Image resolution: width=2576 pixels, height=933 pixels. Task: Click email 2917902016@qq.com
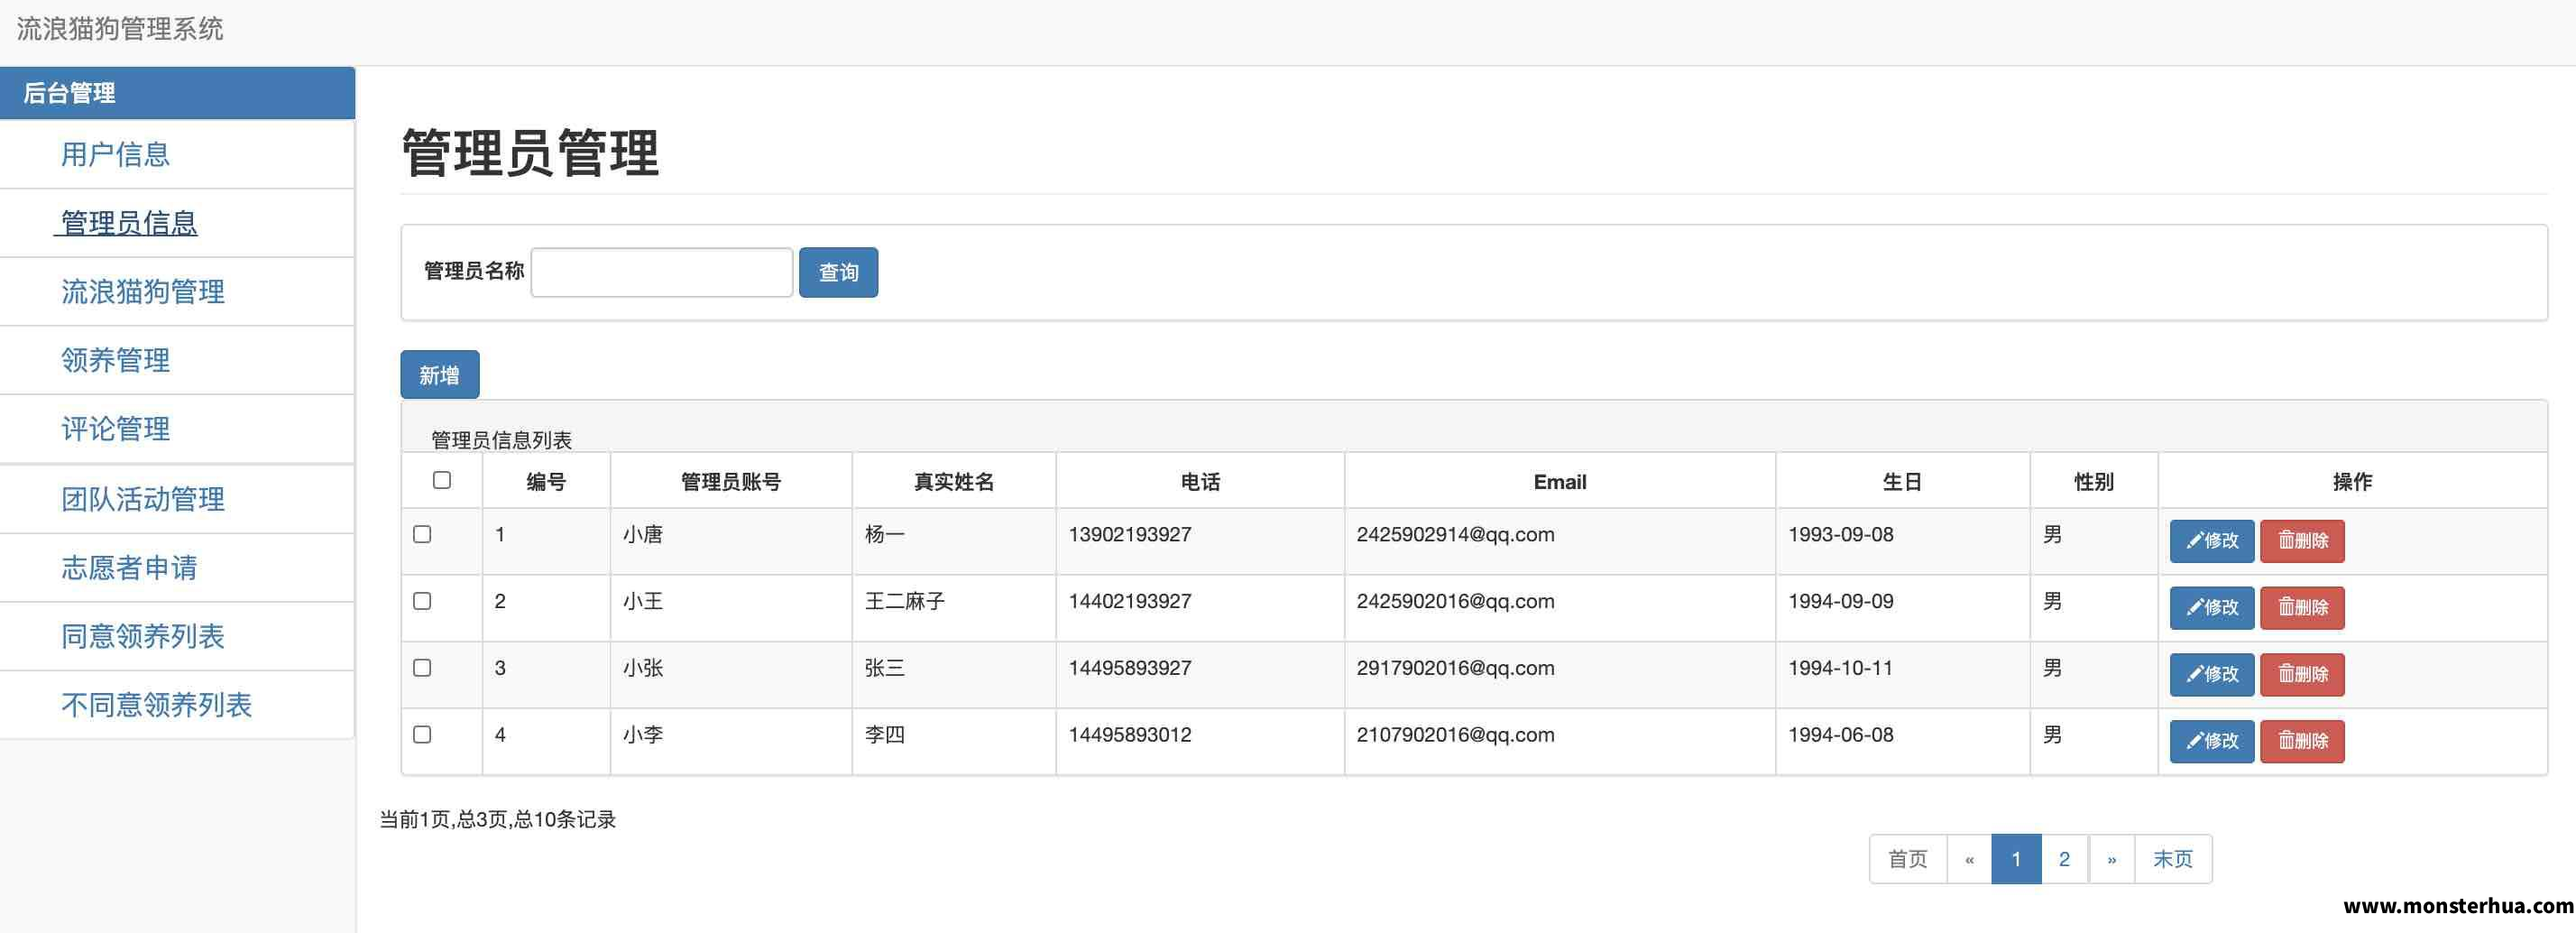1455,668
